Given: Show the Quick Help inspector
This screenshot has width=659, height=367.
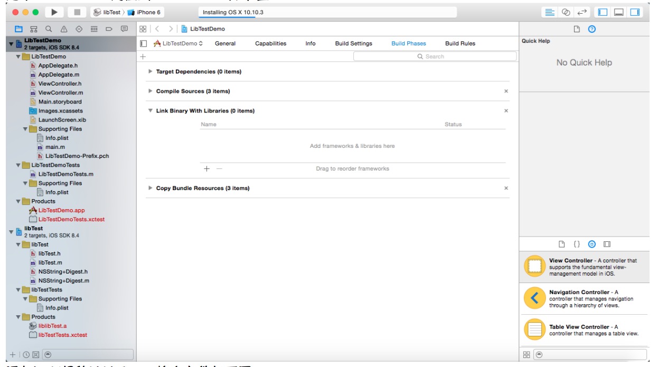Looking at the screenshot, I should pos(592,29).
